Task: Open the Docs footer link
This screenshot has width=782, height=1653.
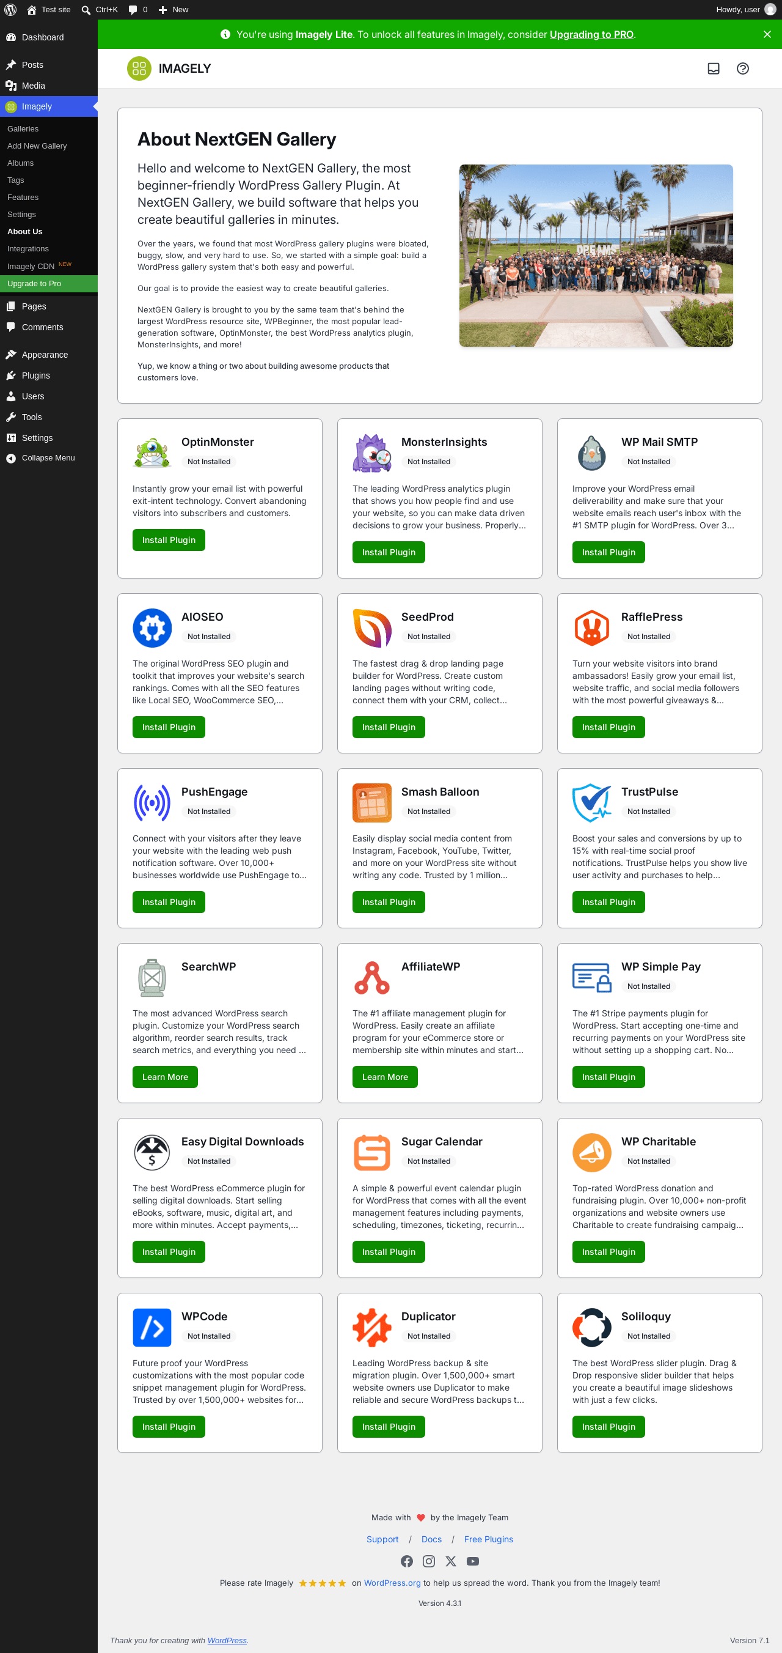Action: click(431, 1539)
